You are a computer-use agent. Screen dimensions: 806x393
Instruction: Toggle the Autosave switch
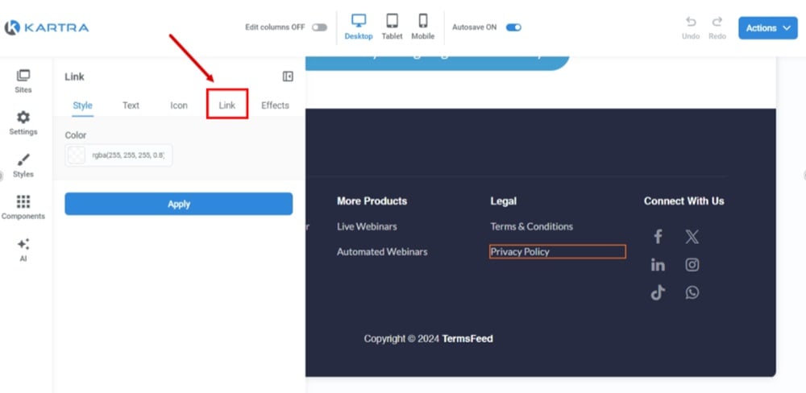(x=513, y=27)
